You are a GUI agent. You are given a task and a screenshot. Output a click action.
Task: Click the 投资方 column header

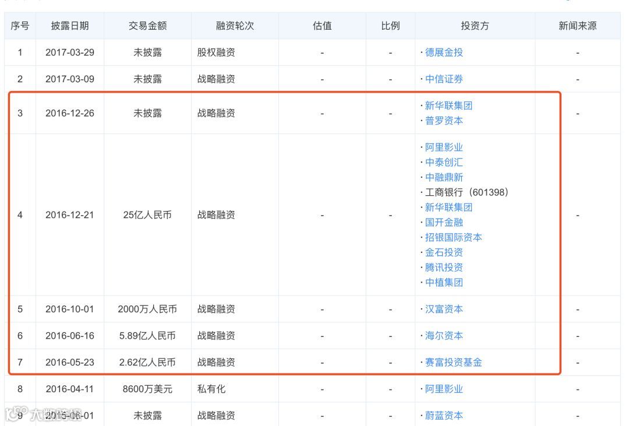(x=475, y=26)
